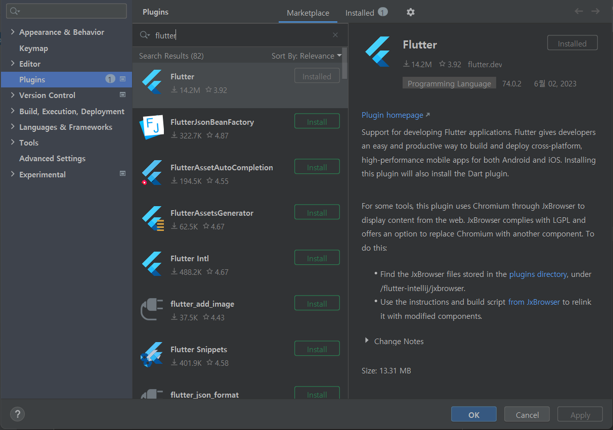613x430 pixels.
Task: Navigate back with the left arrow
Action: pyautogui.click(x=579, y=11)
